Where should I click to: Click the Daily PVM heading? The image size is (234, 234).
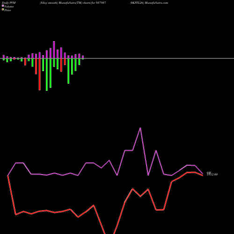tap(9, 3)
